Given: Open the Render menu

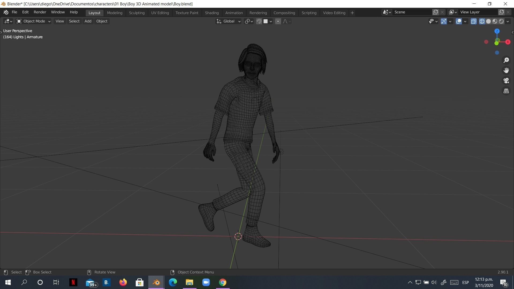Looking at the screenshot, I should point(40,12).
